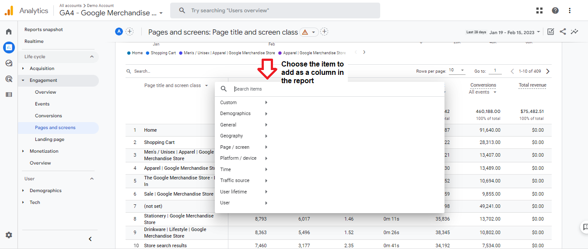Show next chart legend items arrow
This screenshot has height=249, width=588.
364,53
